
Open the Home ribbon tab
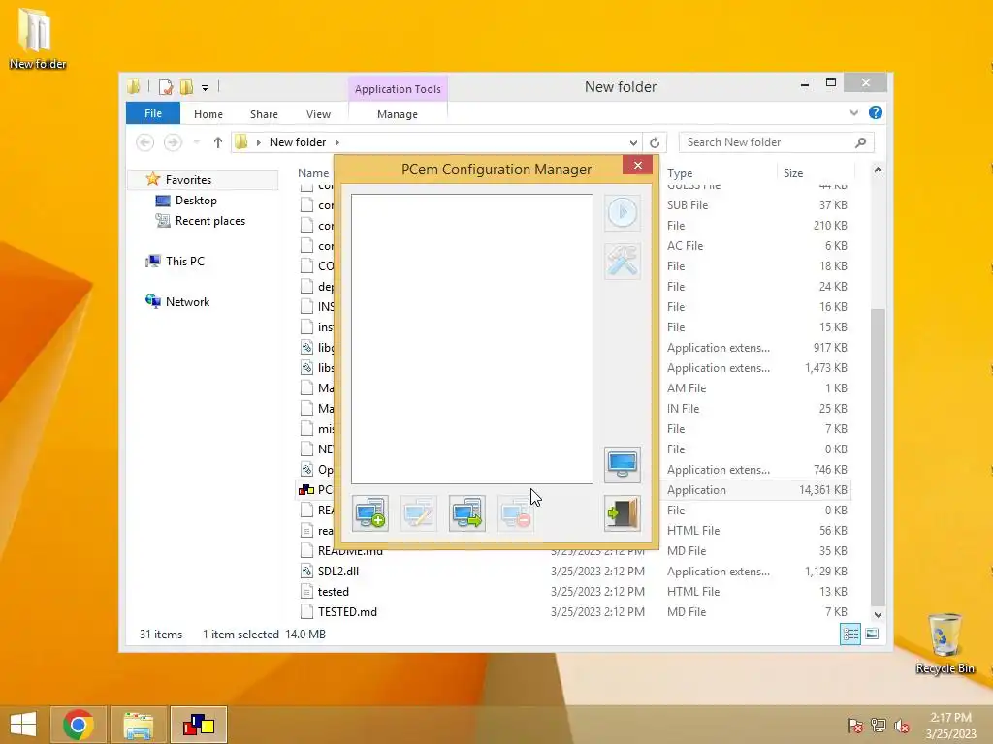coord(208,114)
